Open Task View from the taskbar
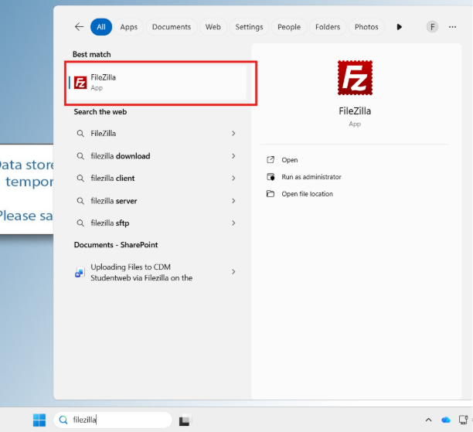Screen dimensions: 473x432 tap(184, 421)
